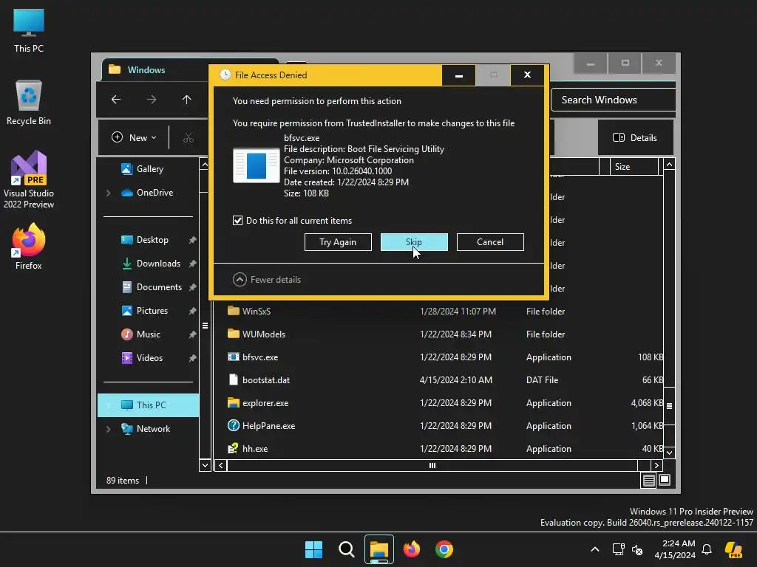Screen dimensions: 757x567
Task: Click the pin icon next to Pictures
Action: (x=192, y=311)
